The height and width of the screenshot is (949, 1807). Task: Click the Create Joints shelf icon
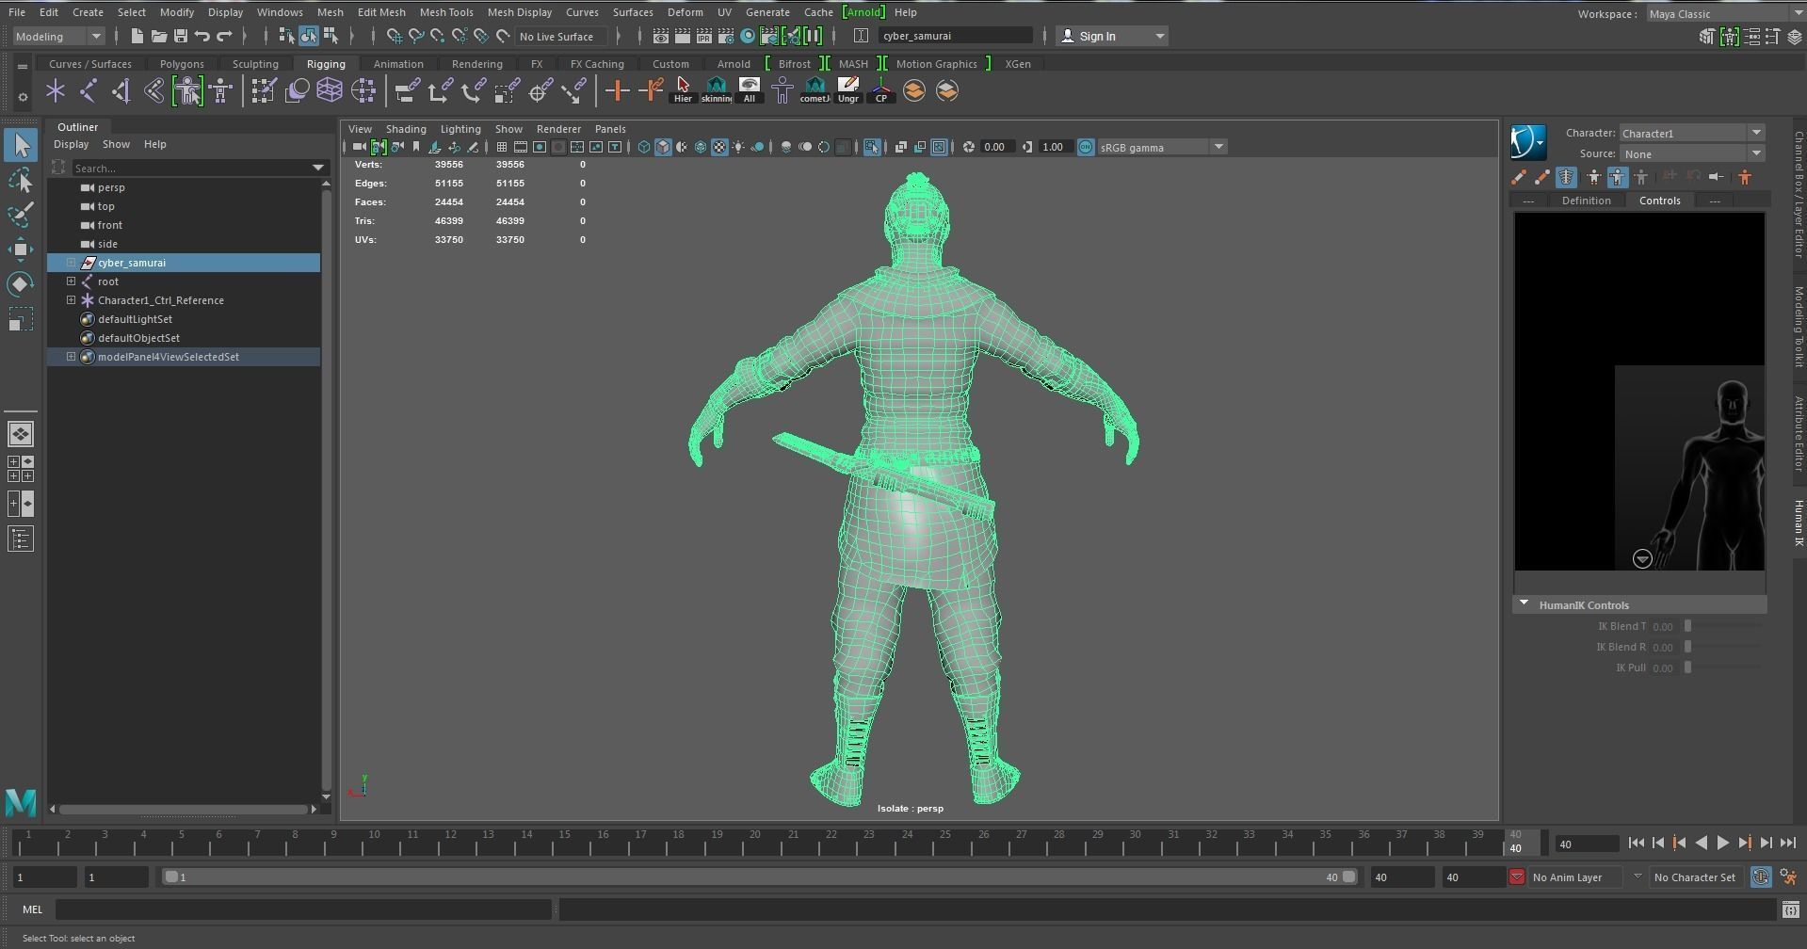pyautogui.click(x=89, y=91)
